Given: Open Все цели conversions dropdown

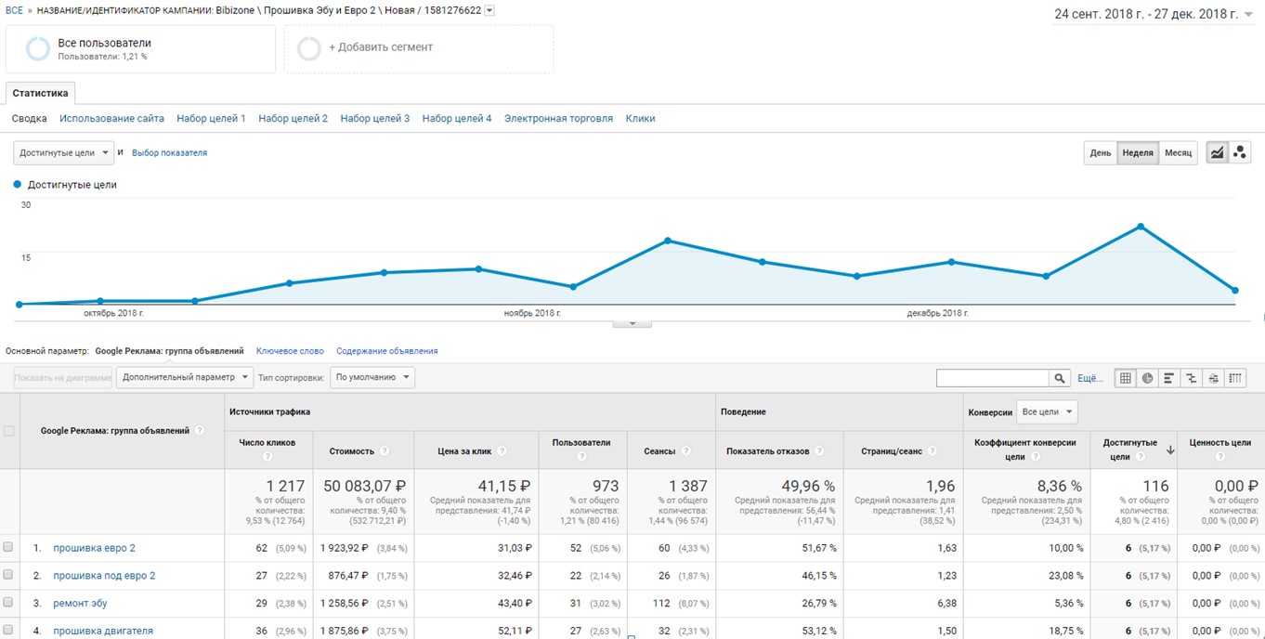Looking at the screenshot, I should point(1047,411).
